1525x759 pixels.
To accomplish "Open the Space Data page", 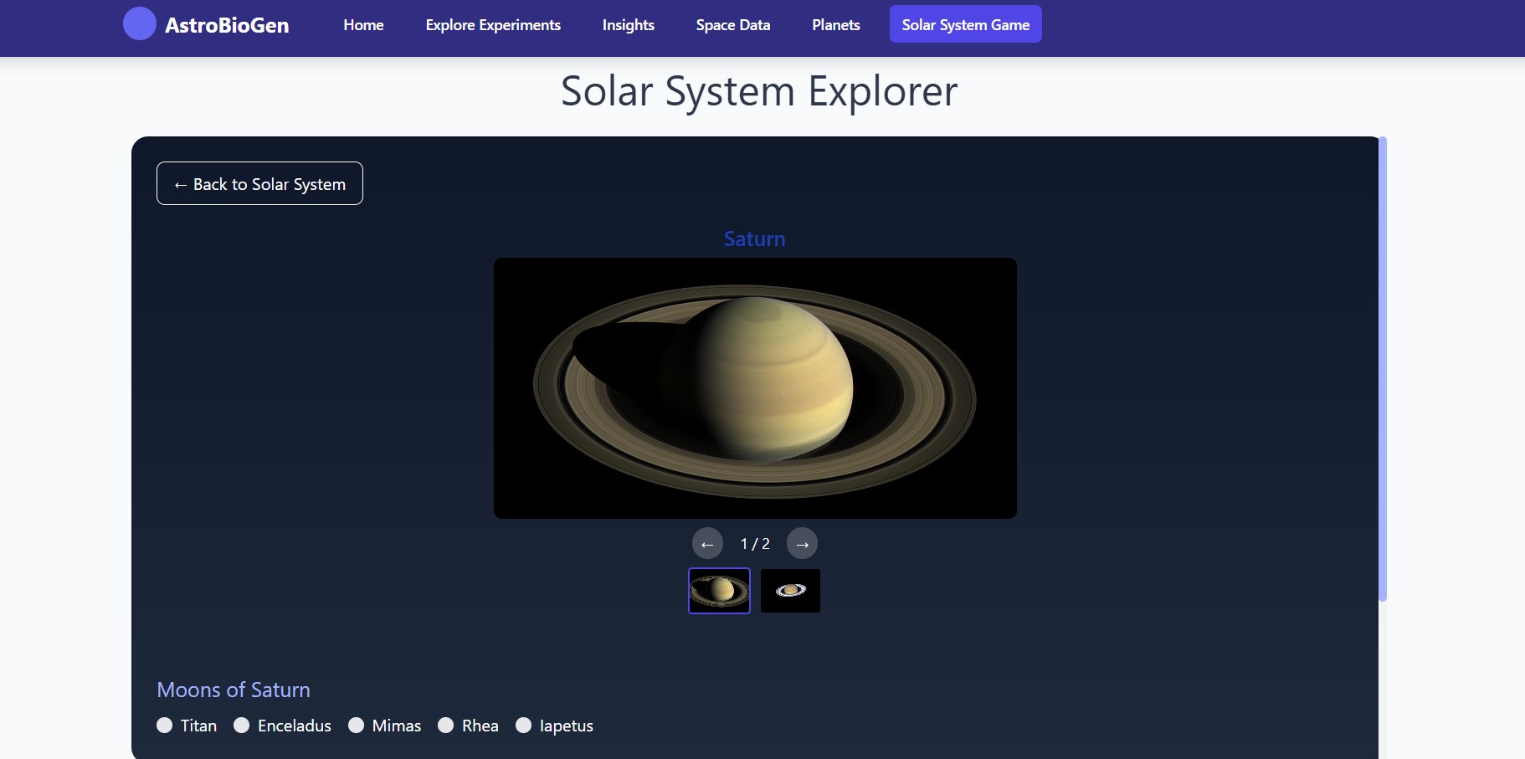I will 733,24.
